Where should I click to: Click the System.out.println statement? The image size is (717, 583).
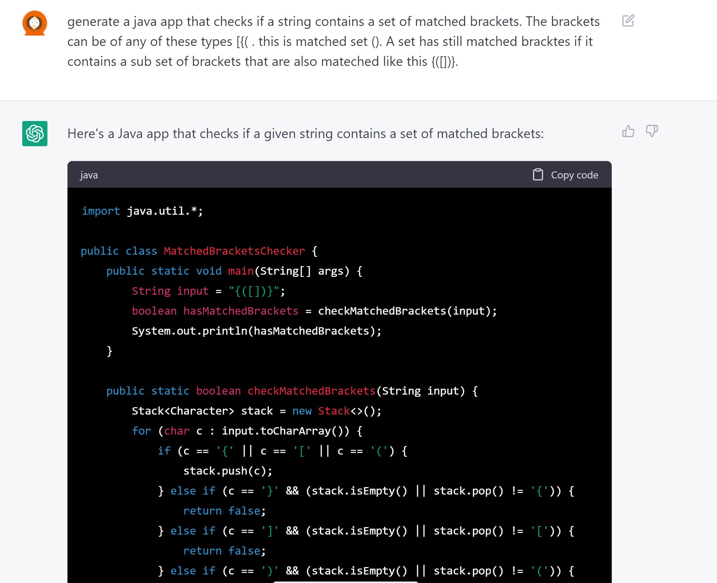(x=256, y=331)
